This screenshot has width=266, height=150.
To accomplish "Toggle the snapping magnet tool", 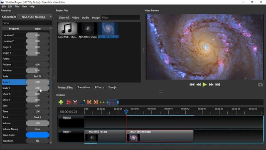I will pos(69,102).
